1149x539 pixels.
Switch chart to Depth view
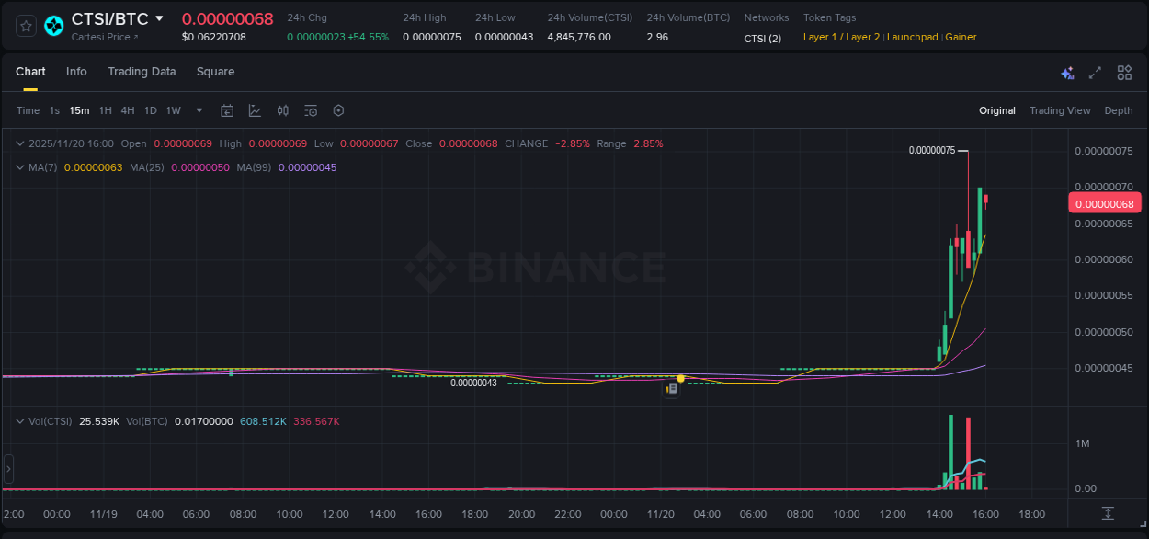click(1119, 110)
